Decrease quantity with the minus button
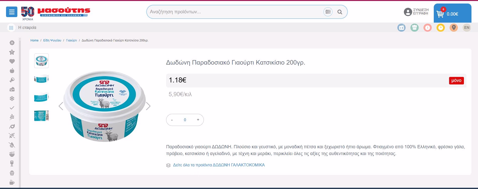This screenshot has height=189, width=478. pyautogui.click(x=172, y=120)
